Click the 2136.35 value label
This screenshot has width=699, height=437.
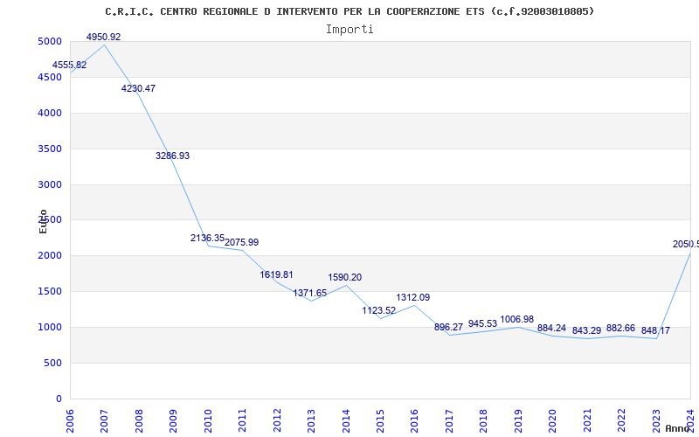(x=207, y=238)
